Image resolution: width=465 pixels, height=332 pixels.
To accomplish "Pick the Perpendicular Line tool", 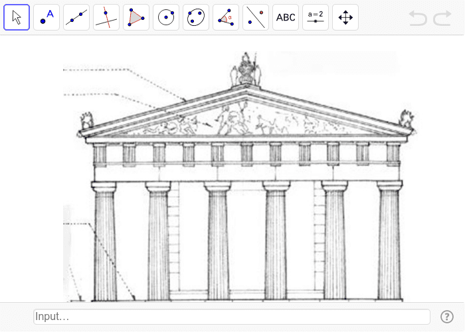I will click(x=106, y=17).
